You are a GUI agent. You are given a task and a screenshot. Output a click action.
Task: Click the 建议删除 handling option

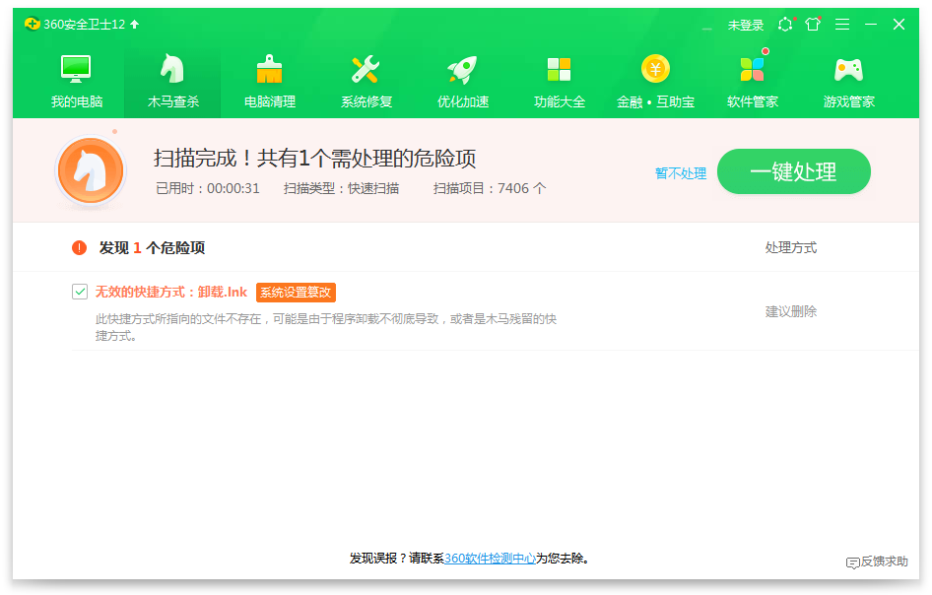[790, 311]
